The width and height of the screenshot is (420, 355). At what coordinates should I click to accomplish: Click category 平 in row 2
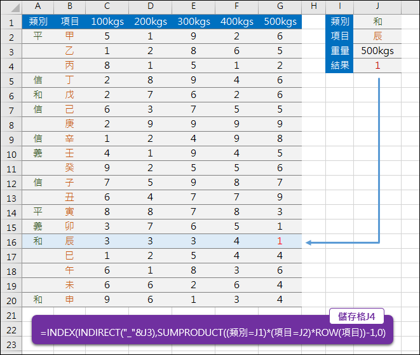[x=37, y=36]
